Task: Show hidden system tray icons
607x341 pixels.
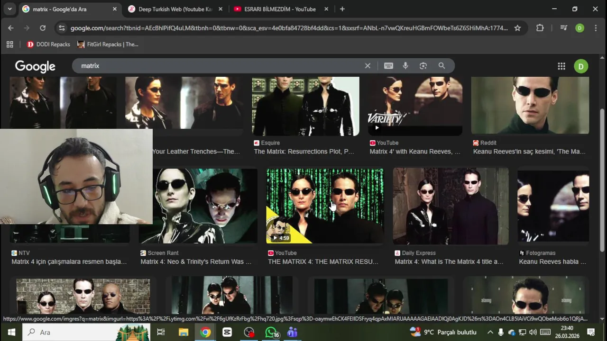Action: point(490,332)
